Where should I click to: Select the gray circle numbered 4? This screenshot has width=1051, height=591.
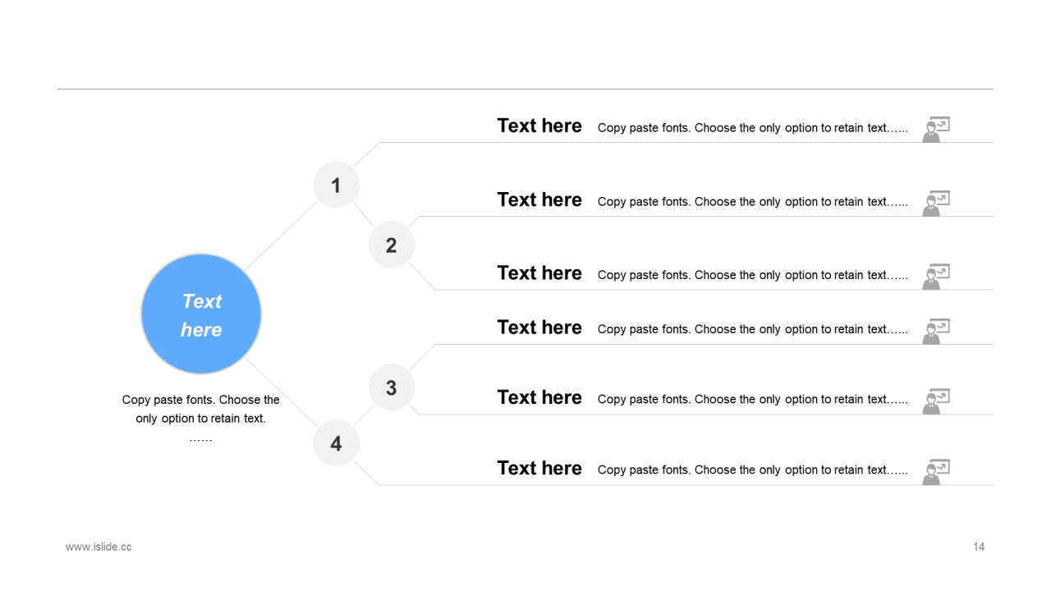pyautogui.click(x=336, y=443)
